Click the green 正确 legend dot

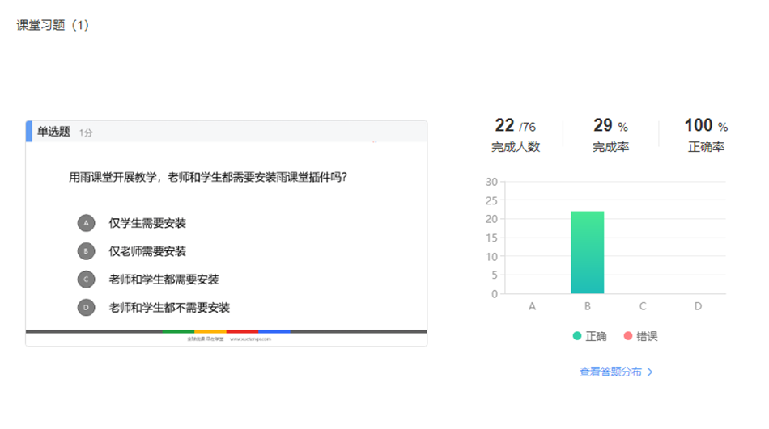click(577, 336)
